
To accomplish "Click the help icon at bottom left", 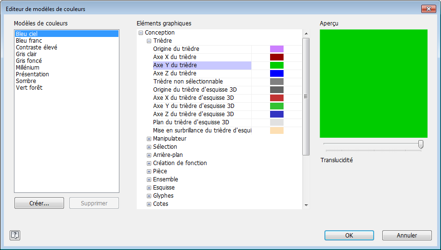I will (x=15, y=235).
